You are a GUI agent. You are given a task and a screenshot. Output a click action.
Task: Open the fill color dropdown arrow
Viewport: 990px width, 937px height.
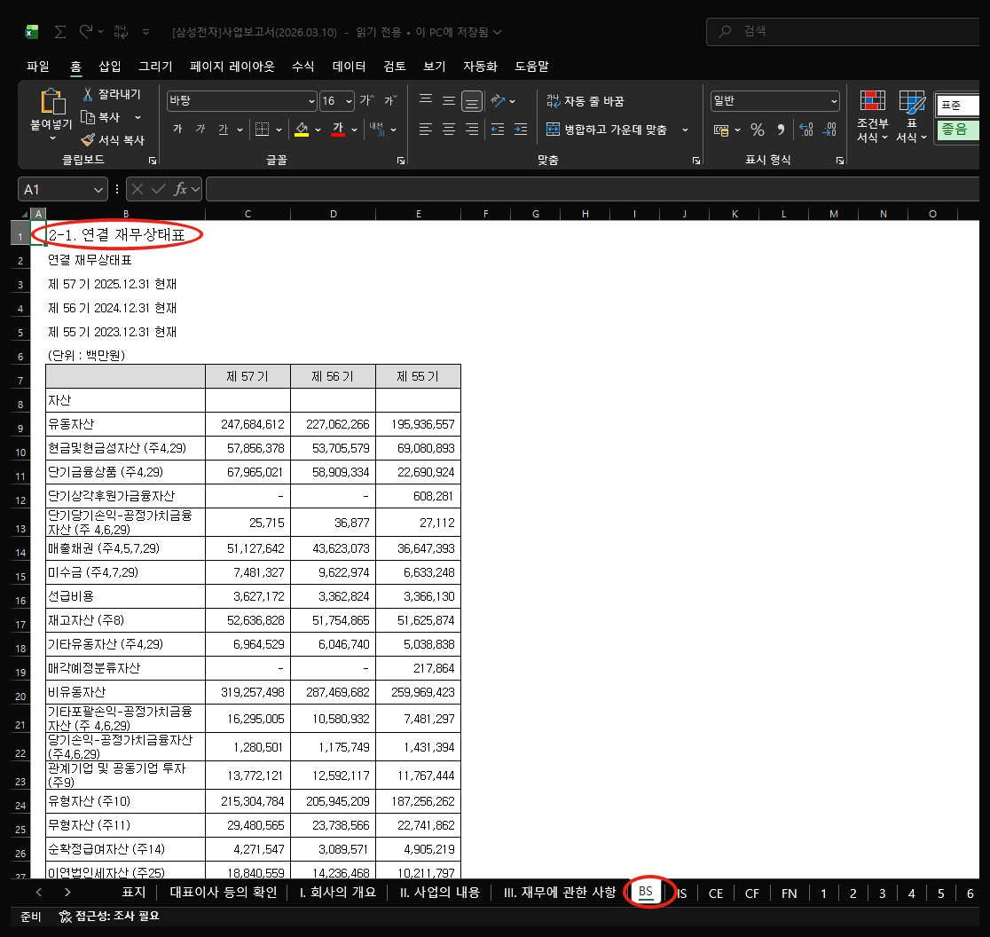pyautogui.click(x=318, y=130)
